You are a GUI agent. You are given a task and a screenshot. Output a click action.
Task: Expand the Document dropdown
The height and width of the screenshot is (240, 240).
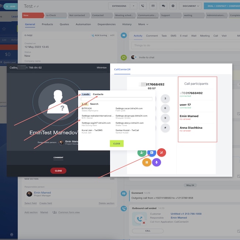192,6
